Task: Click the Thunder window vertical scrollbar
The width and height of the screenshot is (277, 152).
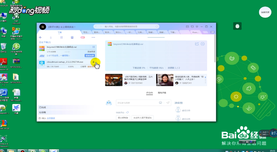Action: (215, 48)
